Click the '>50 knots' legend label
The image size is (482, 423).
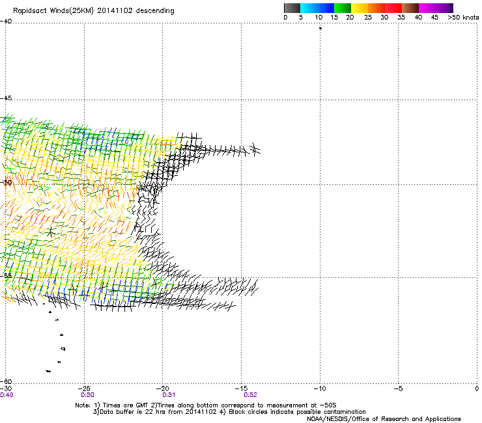pyautogui.click(x=463, y=18)
